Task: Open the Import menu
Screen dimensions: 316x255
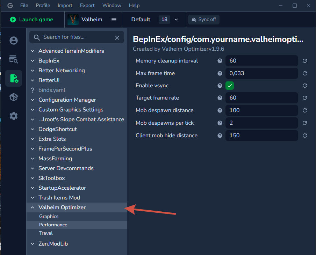Action: [65, 6]
